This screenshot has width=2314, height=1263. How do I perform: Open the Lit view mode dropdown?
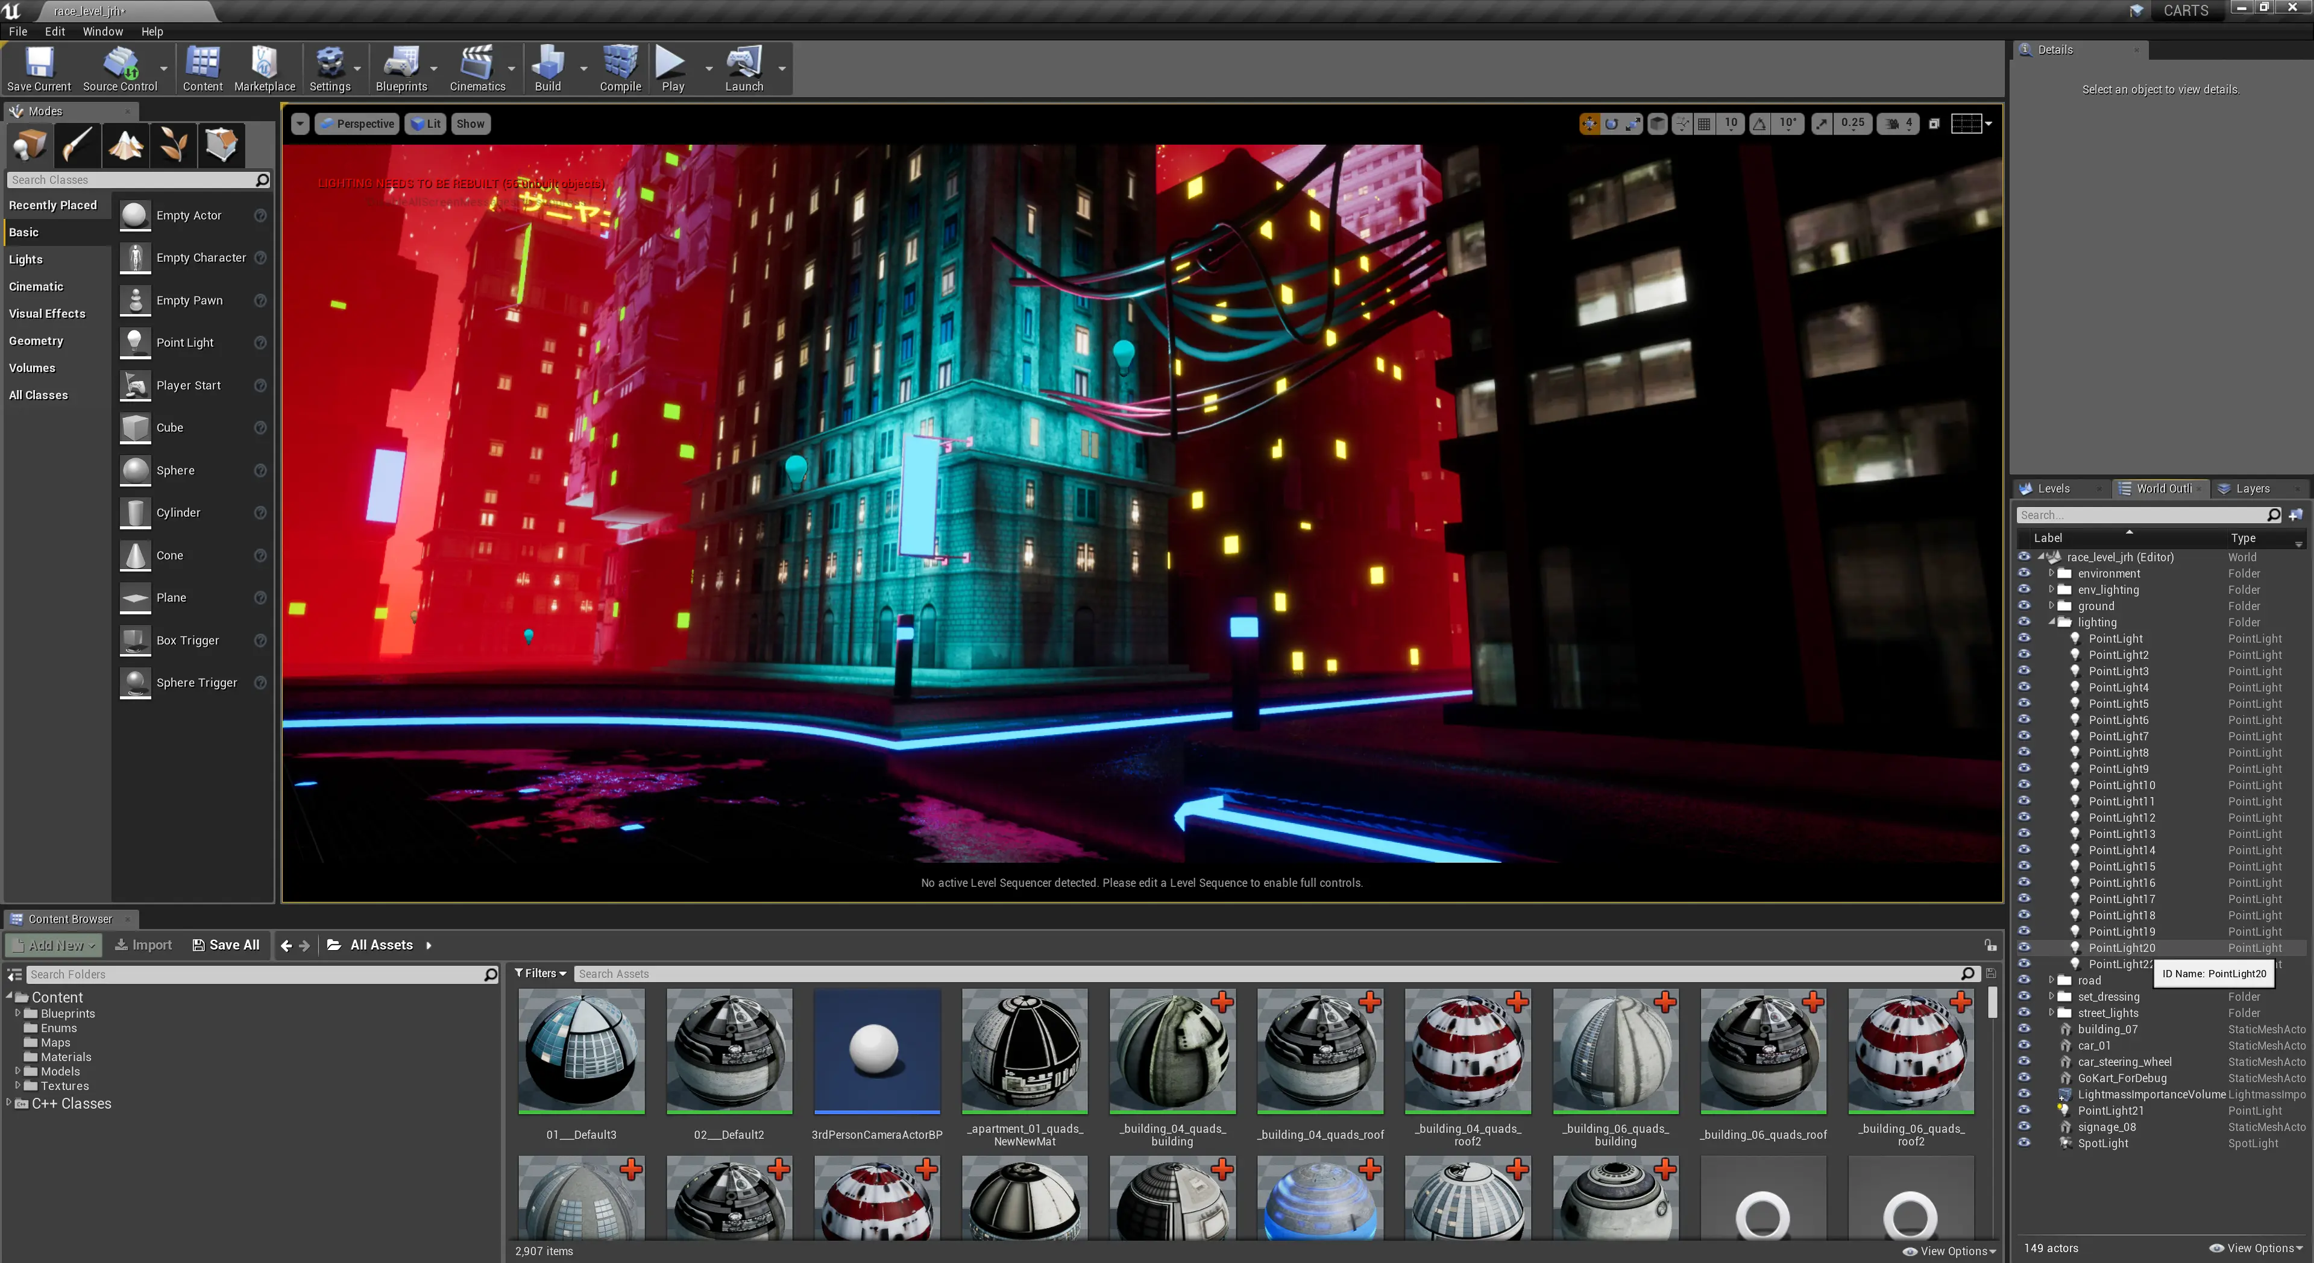(x=425, y=124)
